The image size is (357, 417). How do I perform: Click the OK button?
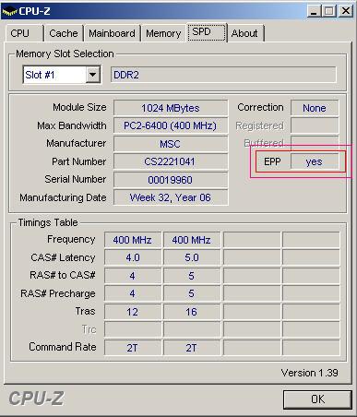[x=317, y=399]
